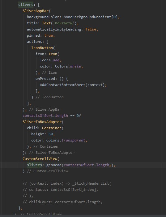
Task: Click the 'IconButton(' constructor call
Action: click(x=43, y=48)
